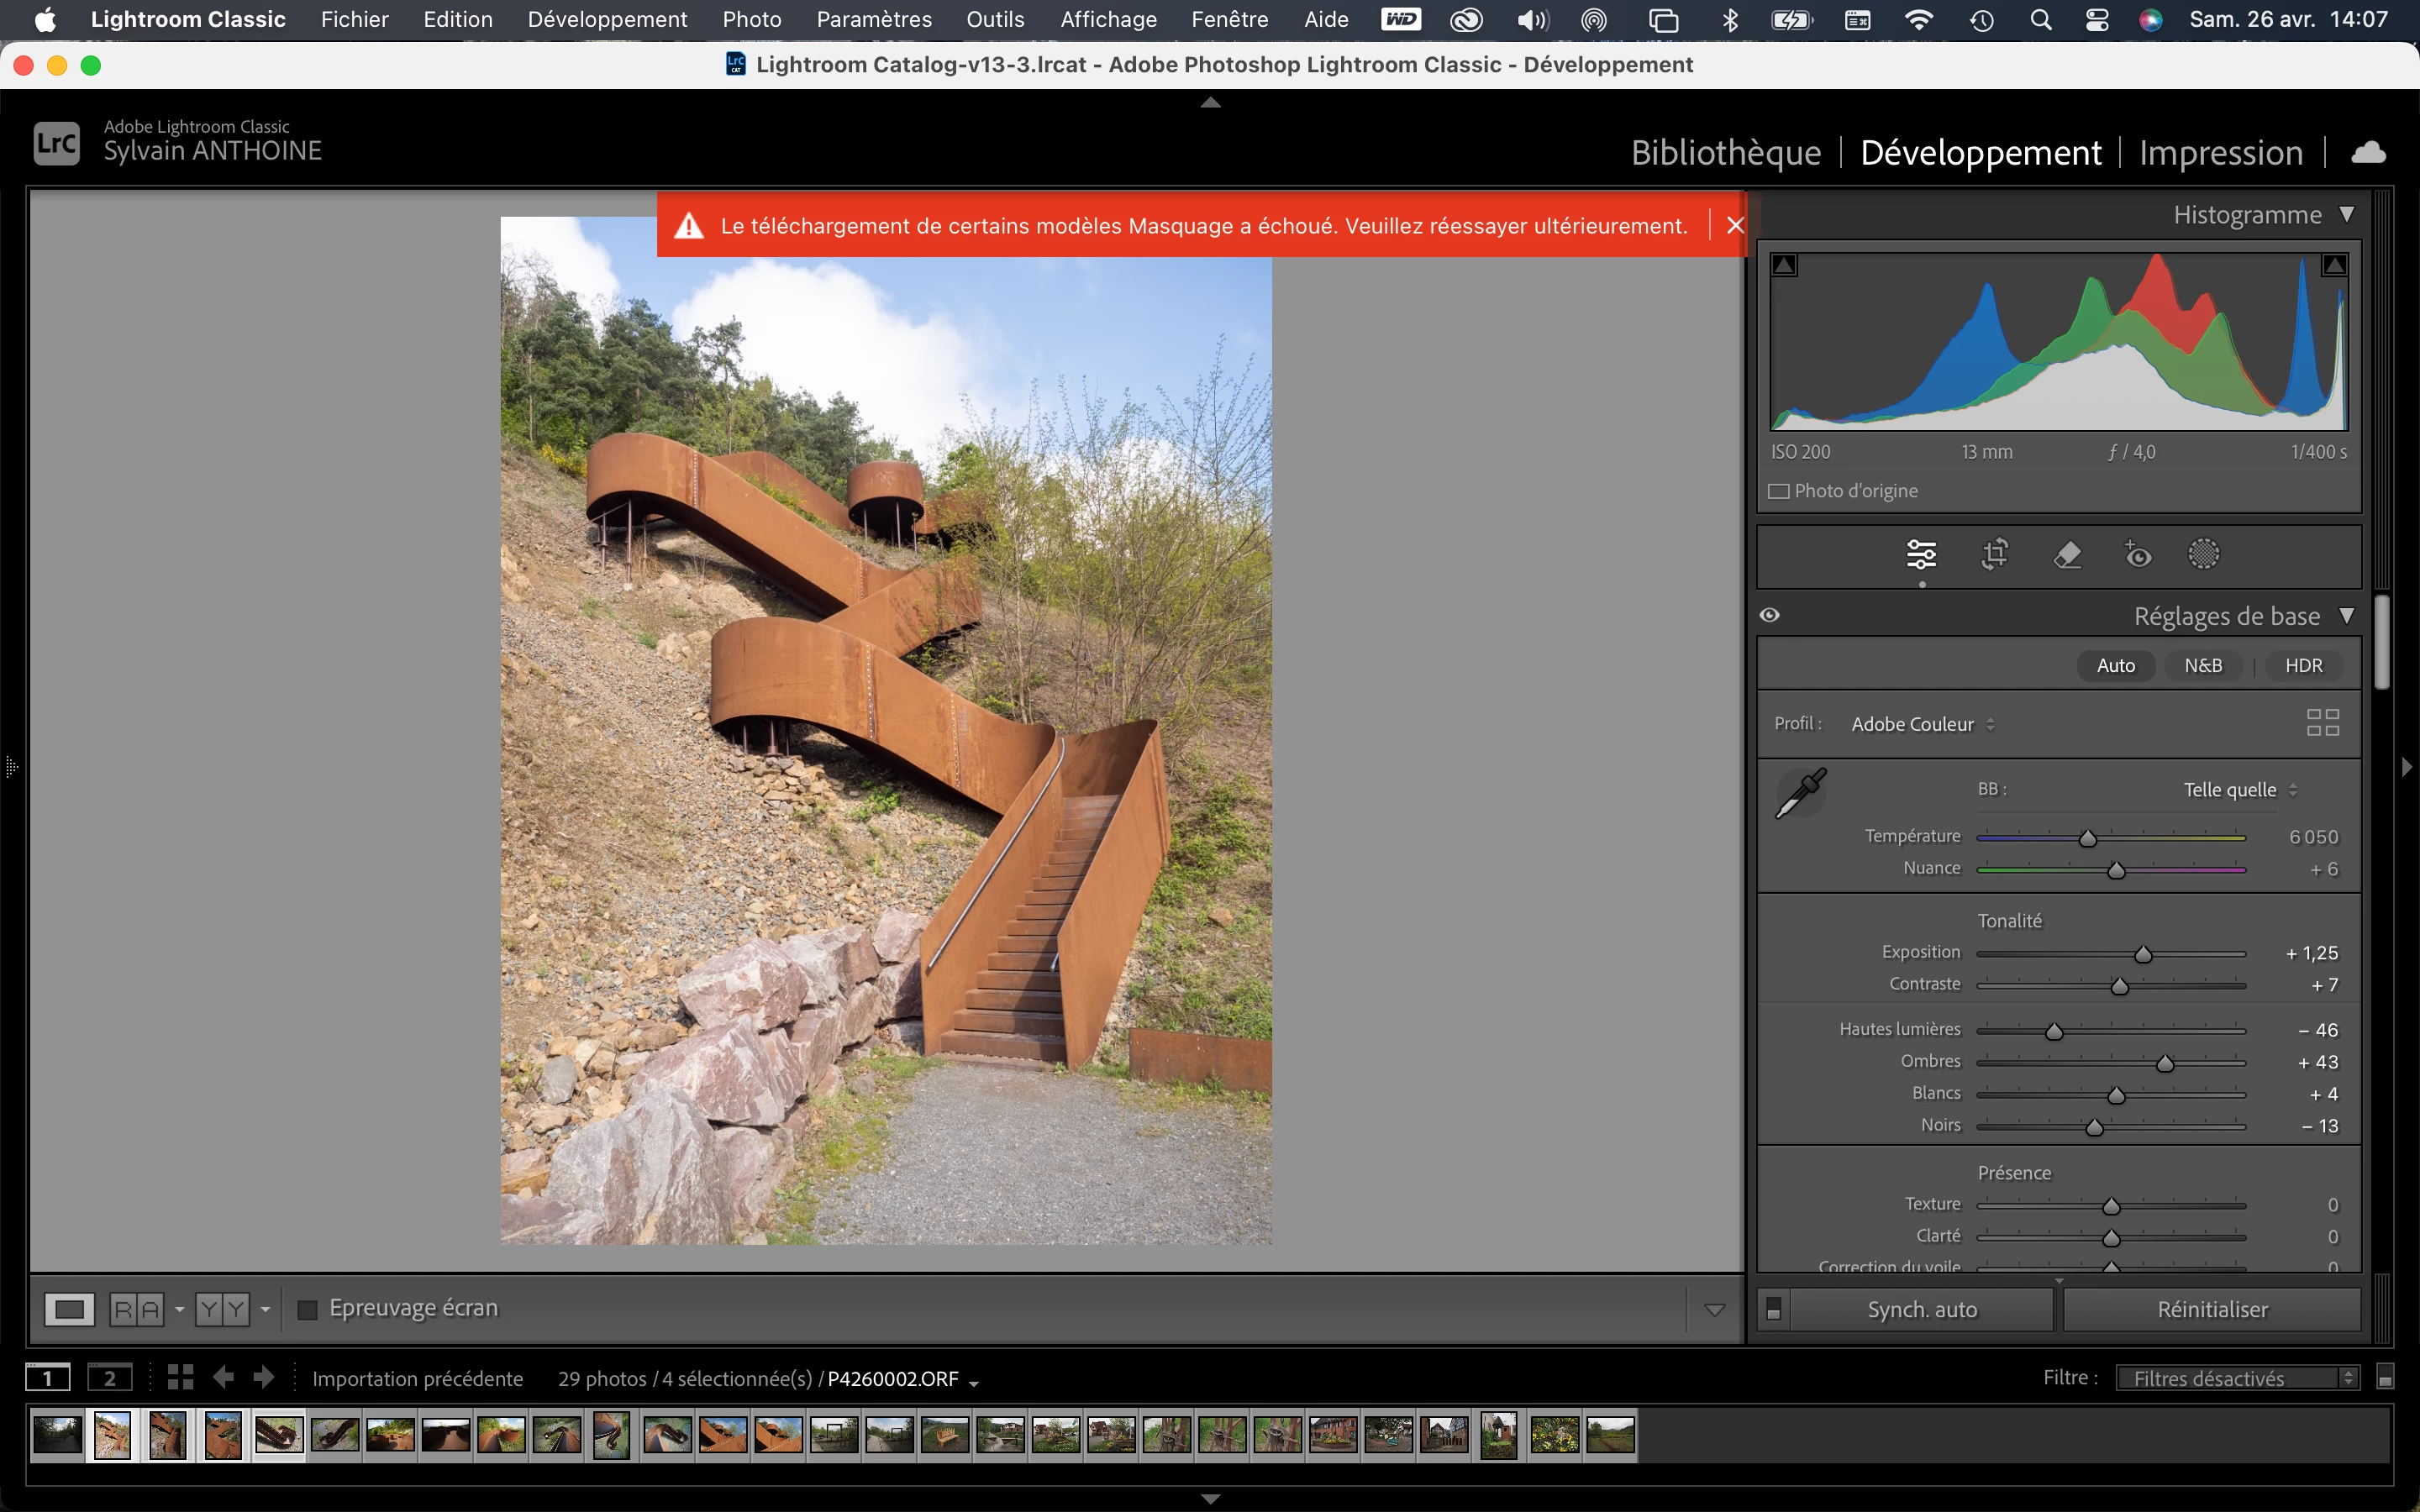
Task: Collapse the Histogramme panel triangle
Action: coord(2346,215)
